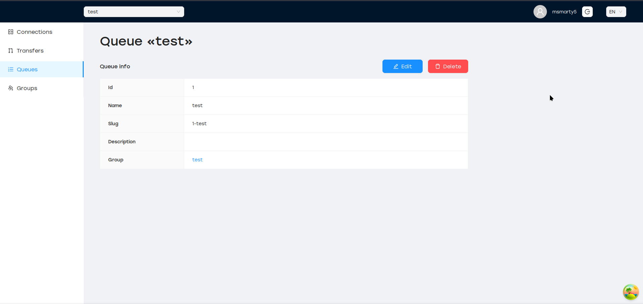
Task: Click the msmarty5 username in the header
Action: (564, 12)
